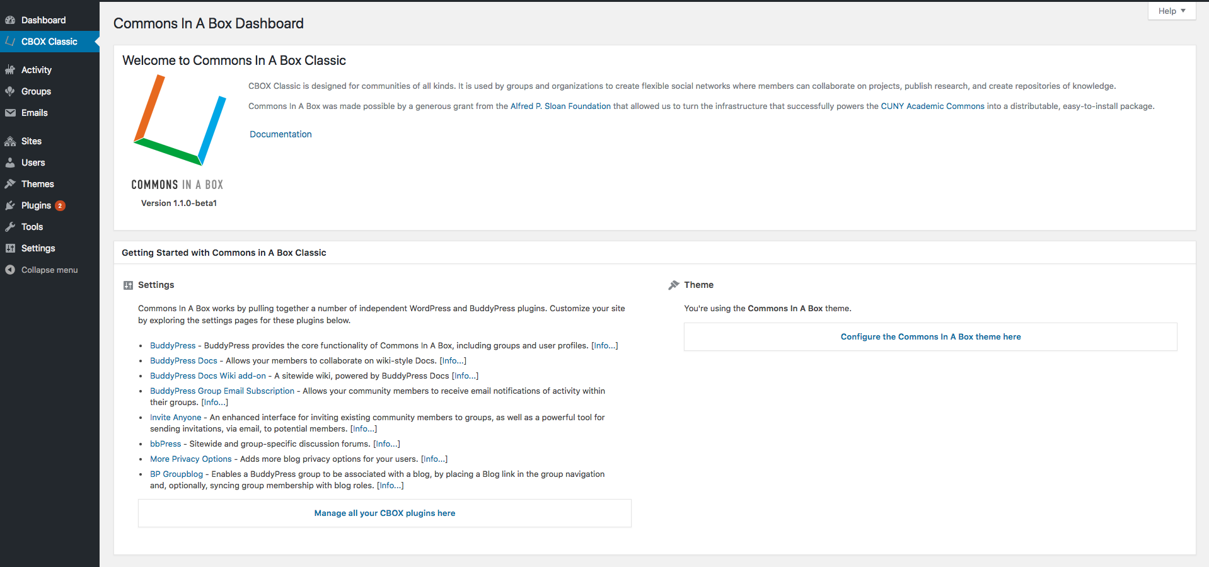
Task: Click Manage all your CBOX plugins here
Action: coord(385,513)
